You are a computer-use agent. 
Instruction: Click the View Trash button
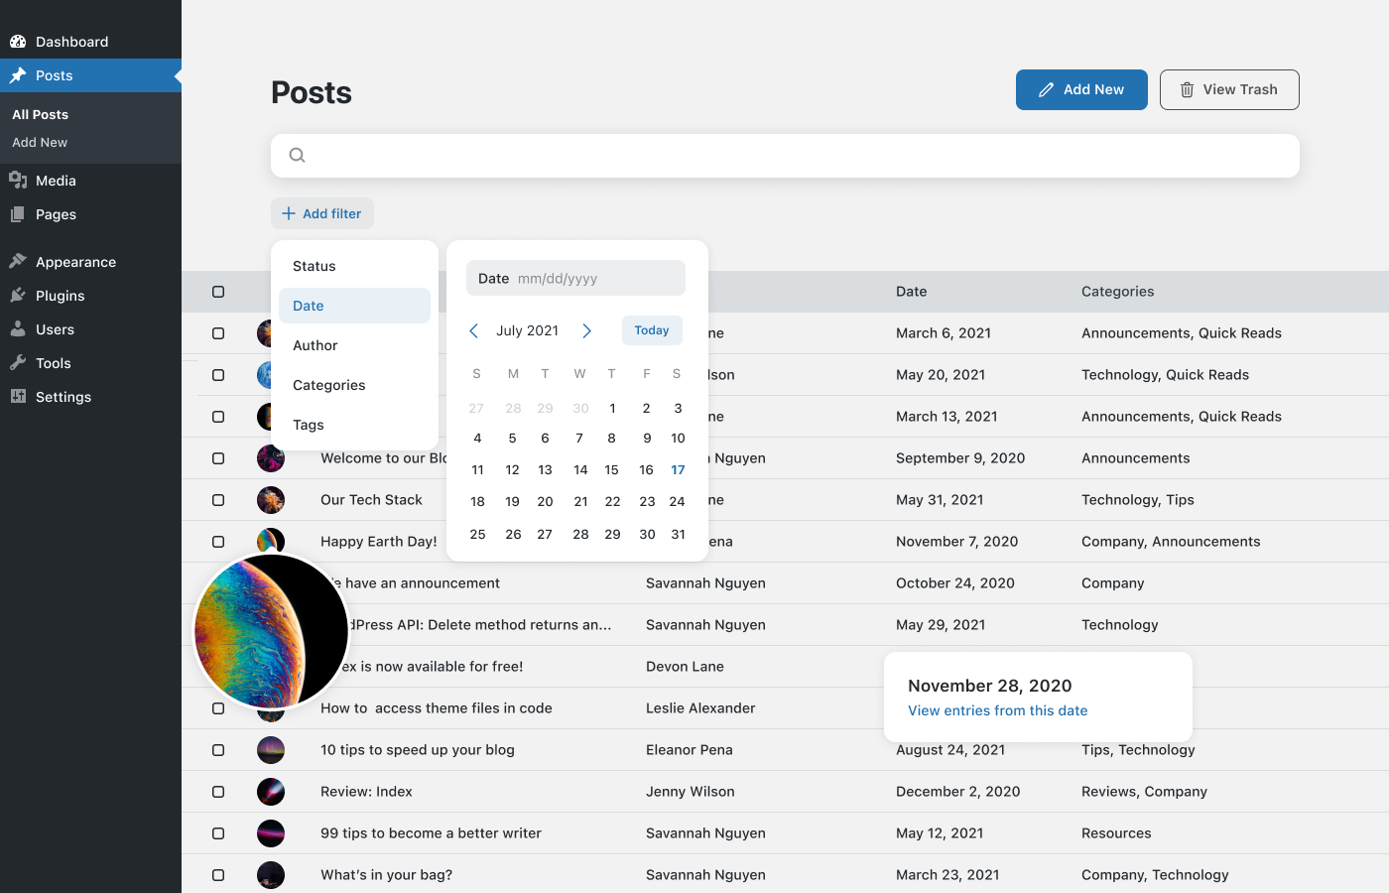(x=1229, y=89)
